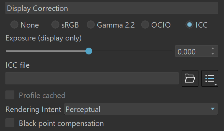
Task: Click the Exposure slider handle
Action: pos(89,51)
